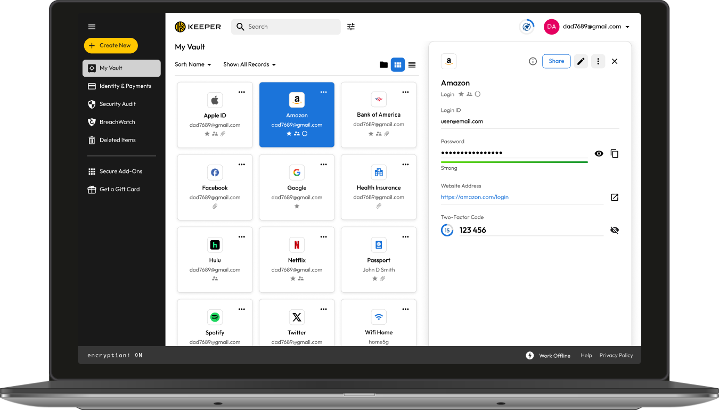This screenshot has width=719, height=410.
Task: Click the rocket quick-start icon
Action: click(x=527, y=27)
